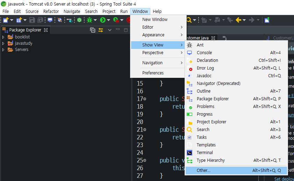
Task: Open the Run dropdown arrow
Action: [x=108, y=20]
